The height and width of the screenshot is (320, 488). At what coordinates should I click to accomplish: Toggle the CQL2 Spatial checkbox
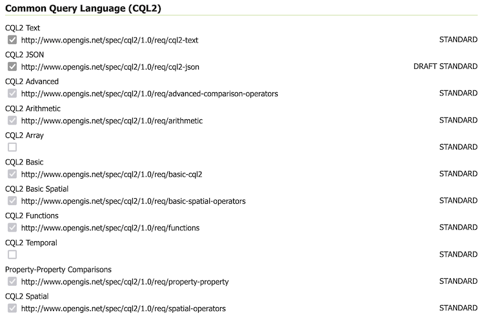(x=12, y=308)
